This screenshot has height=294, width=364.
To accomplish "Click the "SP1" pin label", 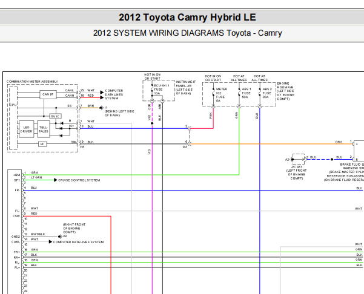I will coord(17,180).
